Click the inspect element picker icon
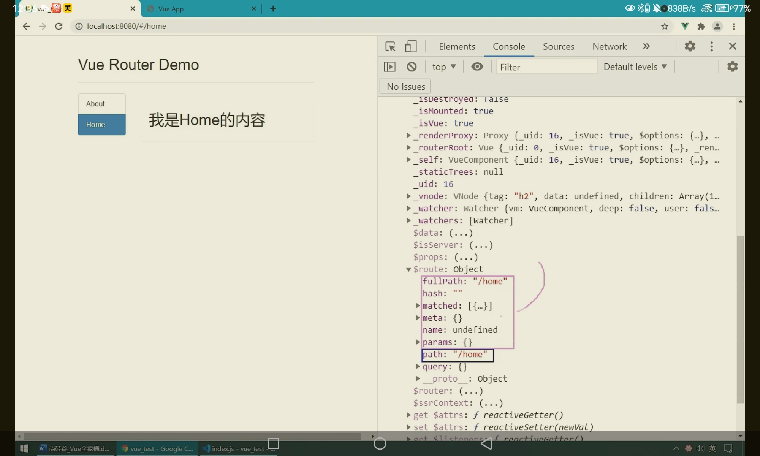 click(390, 46)
